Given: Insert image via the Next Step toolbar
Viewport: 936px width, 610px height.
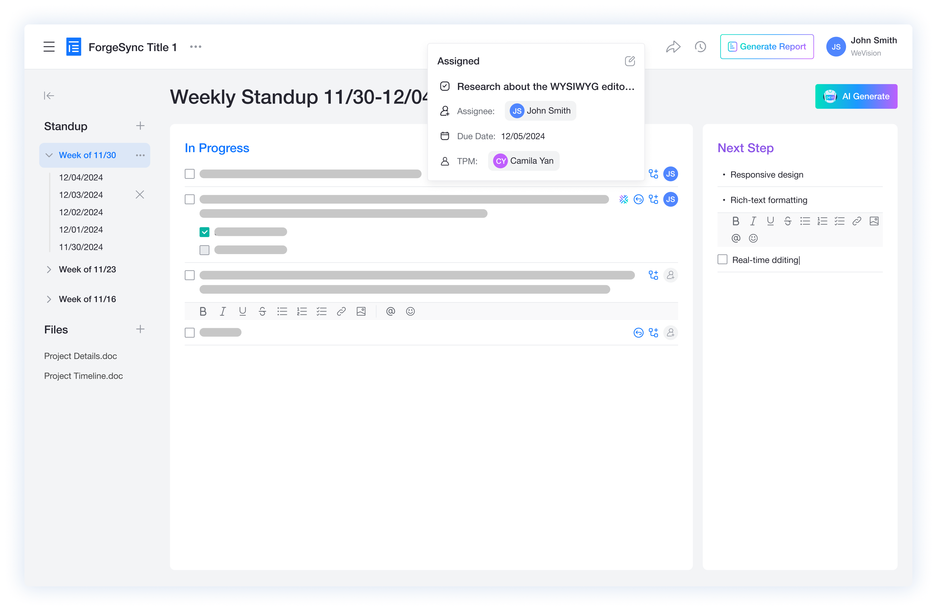Looking at the screenshot, I should tap(874, 221).
